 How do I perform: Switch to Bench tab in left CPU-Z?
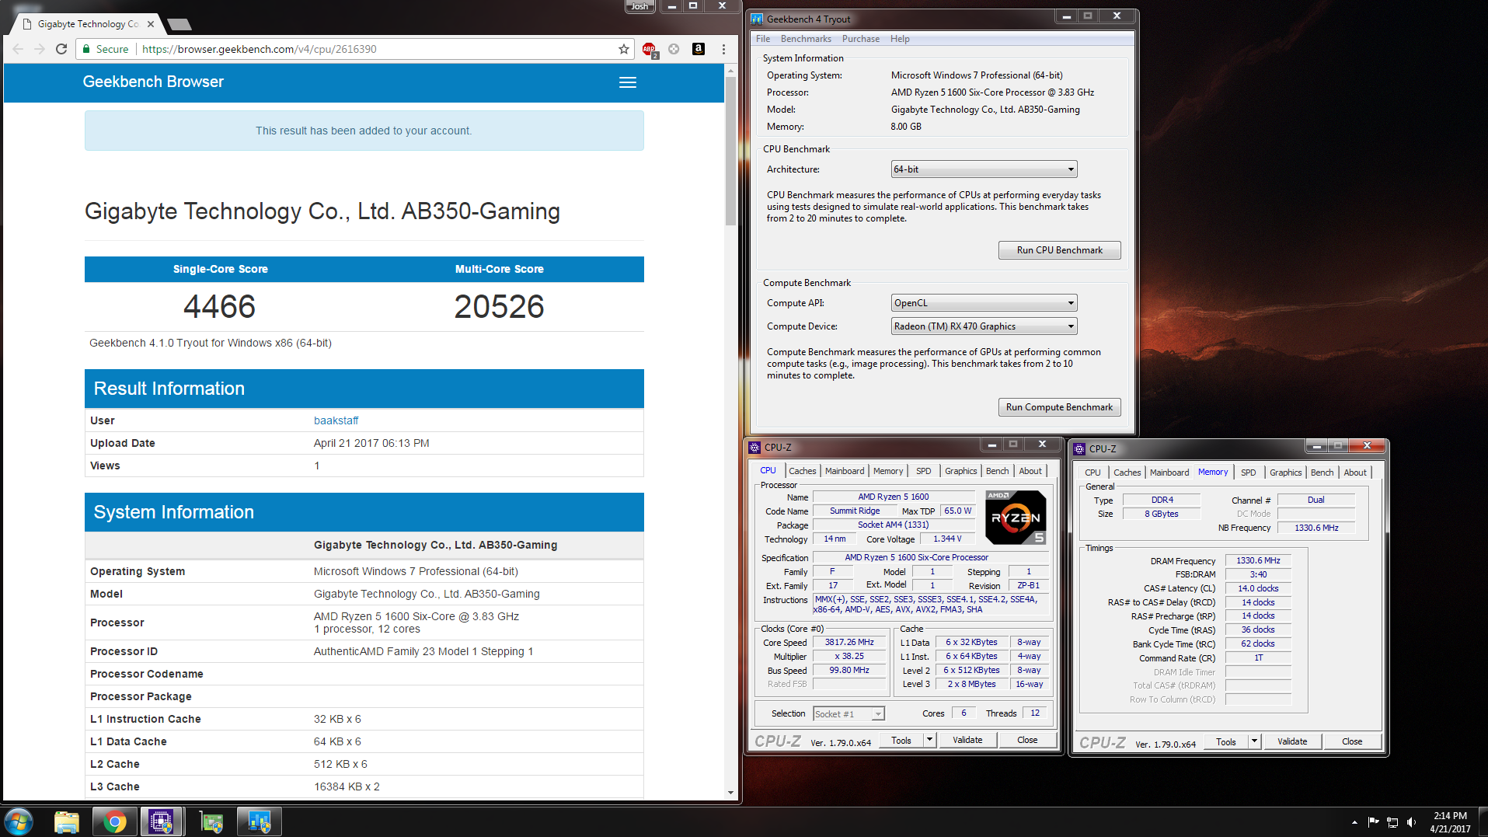point(997,471)
